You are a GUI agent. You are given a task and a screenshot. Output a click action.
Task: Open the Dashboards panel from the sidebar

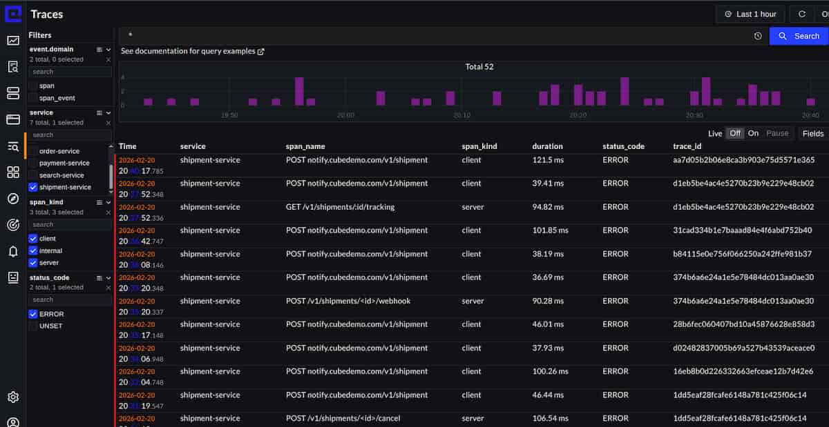tap(12, 172)
